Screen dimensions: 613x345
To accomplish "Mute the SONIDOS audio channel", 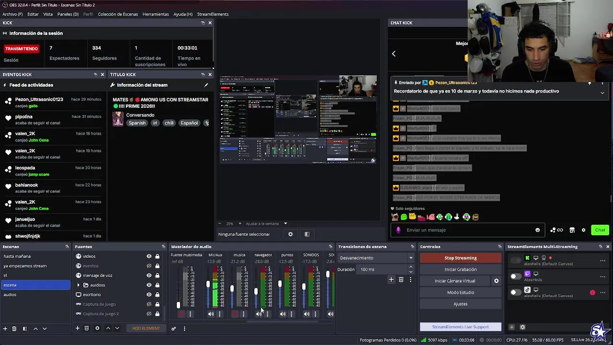I will 306,314.
